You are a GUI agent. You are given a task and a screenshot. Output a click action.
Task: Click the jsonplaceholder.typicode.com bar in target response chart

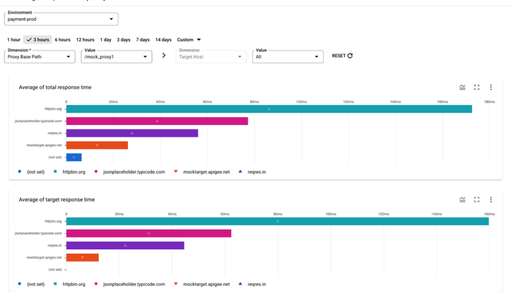tap(148, 233)
